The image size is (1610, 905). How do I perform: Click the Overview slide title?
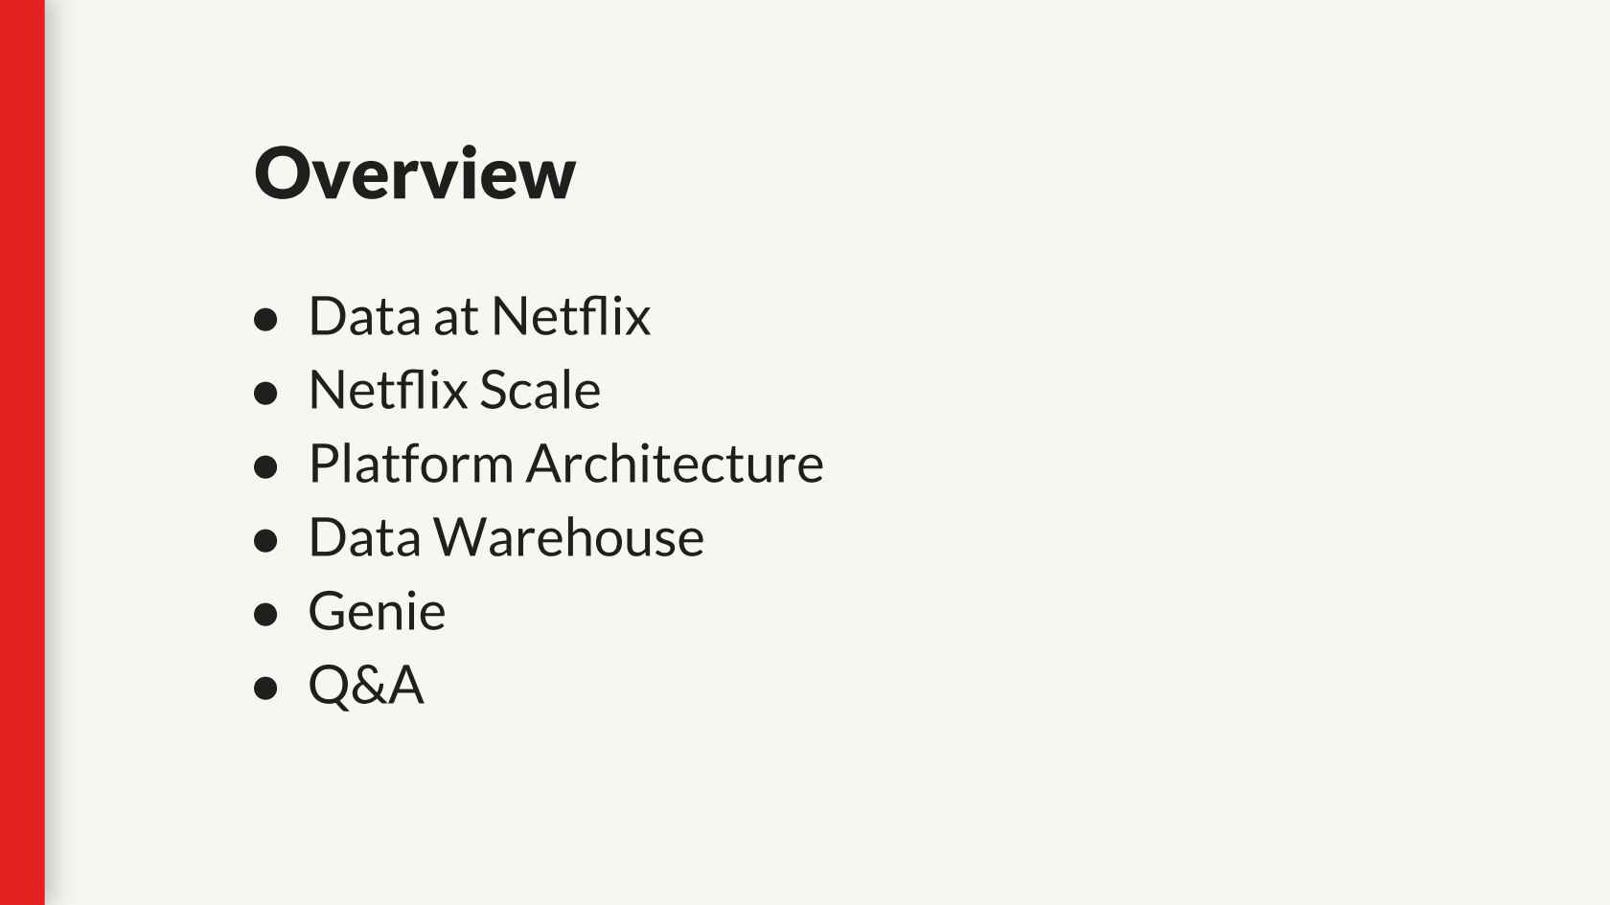(x=414, y=173)
